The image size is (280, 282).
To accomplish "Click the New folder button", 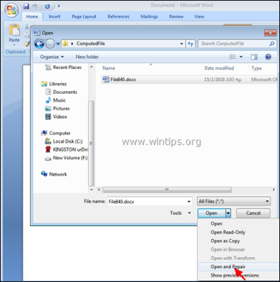I will pyautogui.click(x=87, y=57).
